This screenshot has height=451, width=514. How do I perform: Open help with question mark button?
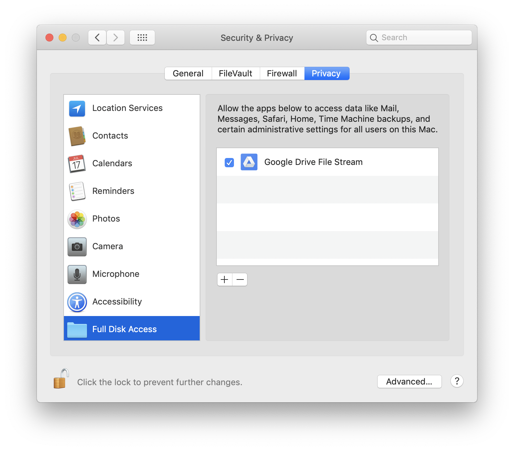click(457, 381)
